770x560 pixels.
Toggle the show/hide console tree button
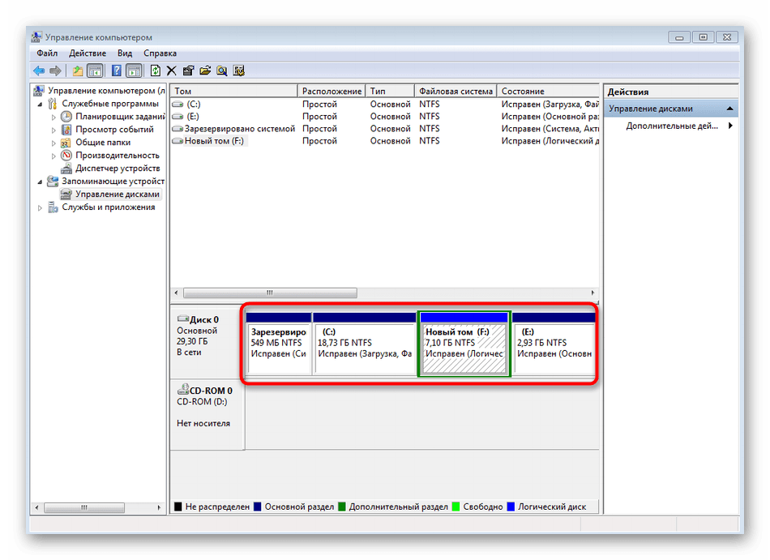[x=95, y=71]
